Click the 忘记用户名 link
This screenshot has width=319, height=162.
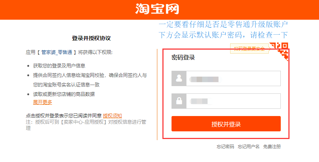(x=249, y=147)
